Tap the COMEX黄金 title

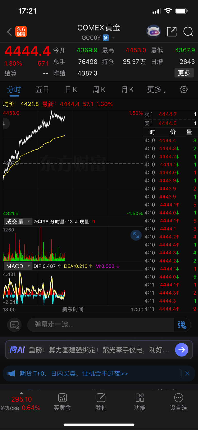tap(99, 28)
